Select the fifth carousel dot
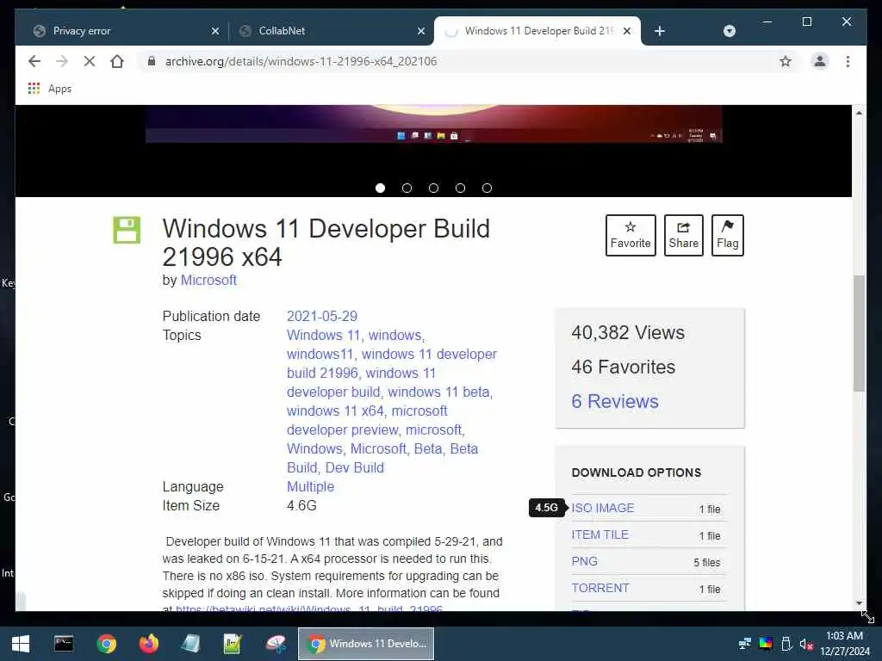Image resolution: width=882 pixels, height=661 pixels. [488, 188]
